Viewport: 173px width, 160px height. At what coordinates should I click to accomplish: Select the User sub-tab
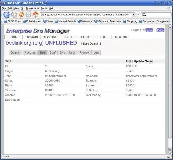coord(72,53)
